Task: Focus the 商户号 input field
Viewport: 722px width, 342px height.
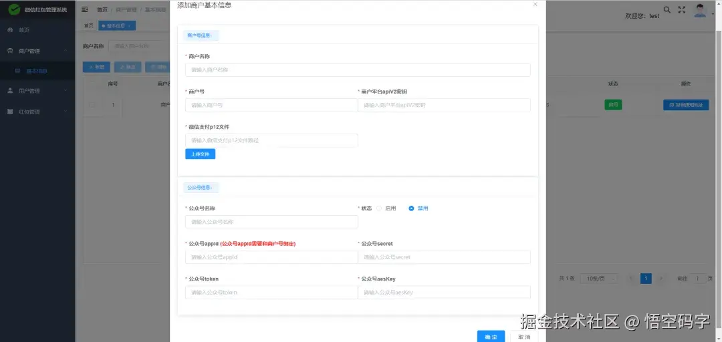Action: [x=271, y=105]
